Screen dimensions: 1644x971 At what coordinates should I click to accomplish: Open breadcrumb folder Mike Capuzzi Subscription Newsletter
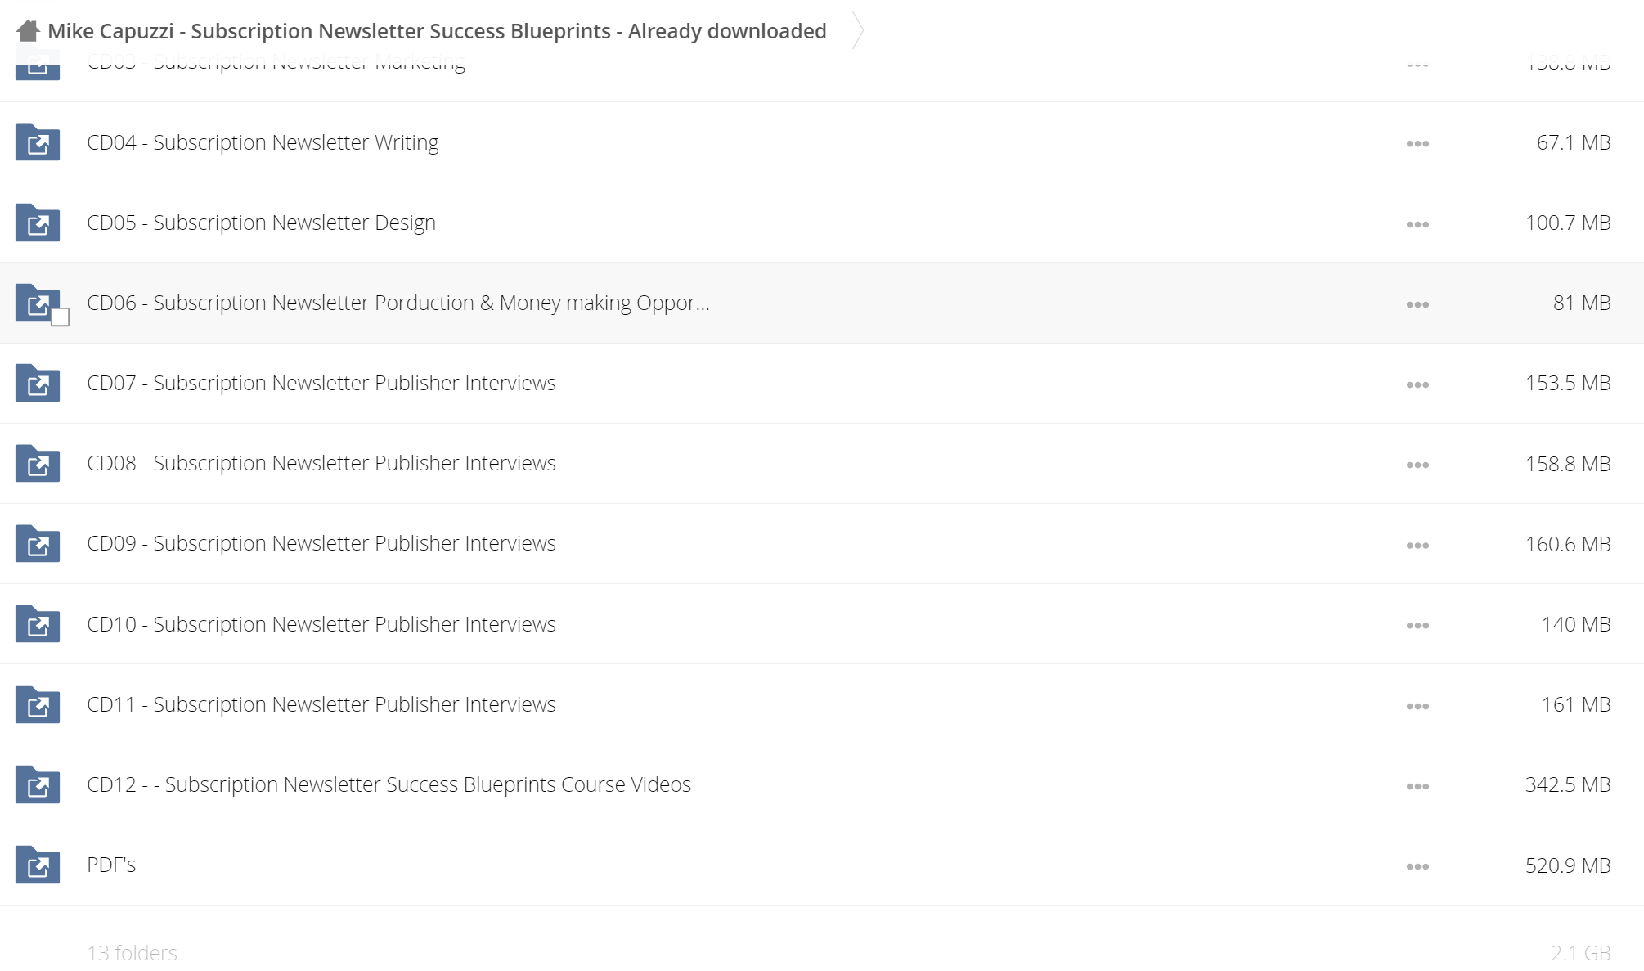tap(437, 31)
